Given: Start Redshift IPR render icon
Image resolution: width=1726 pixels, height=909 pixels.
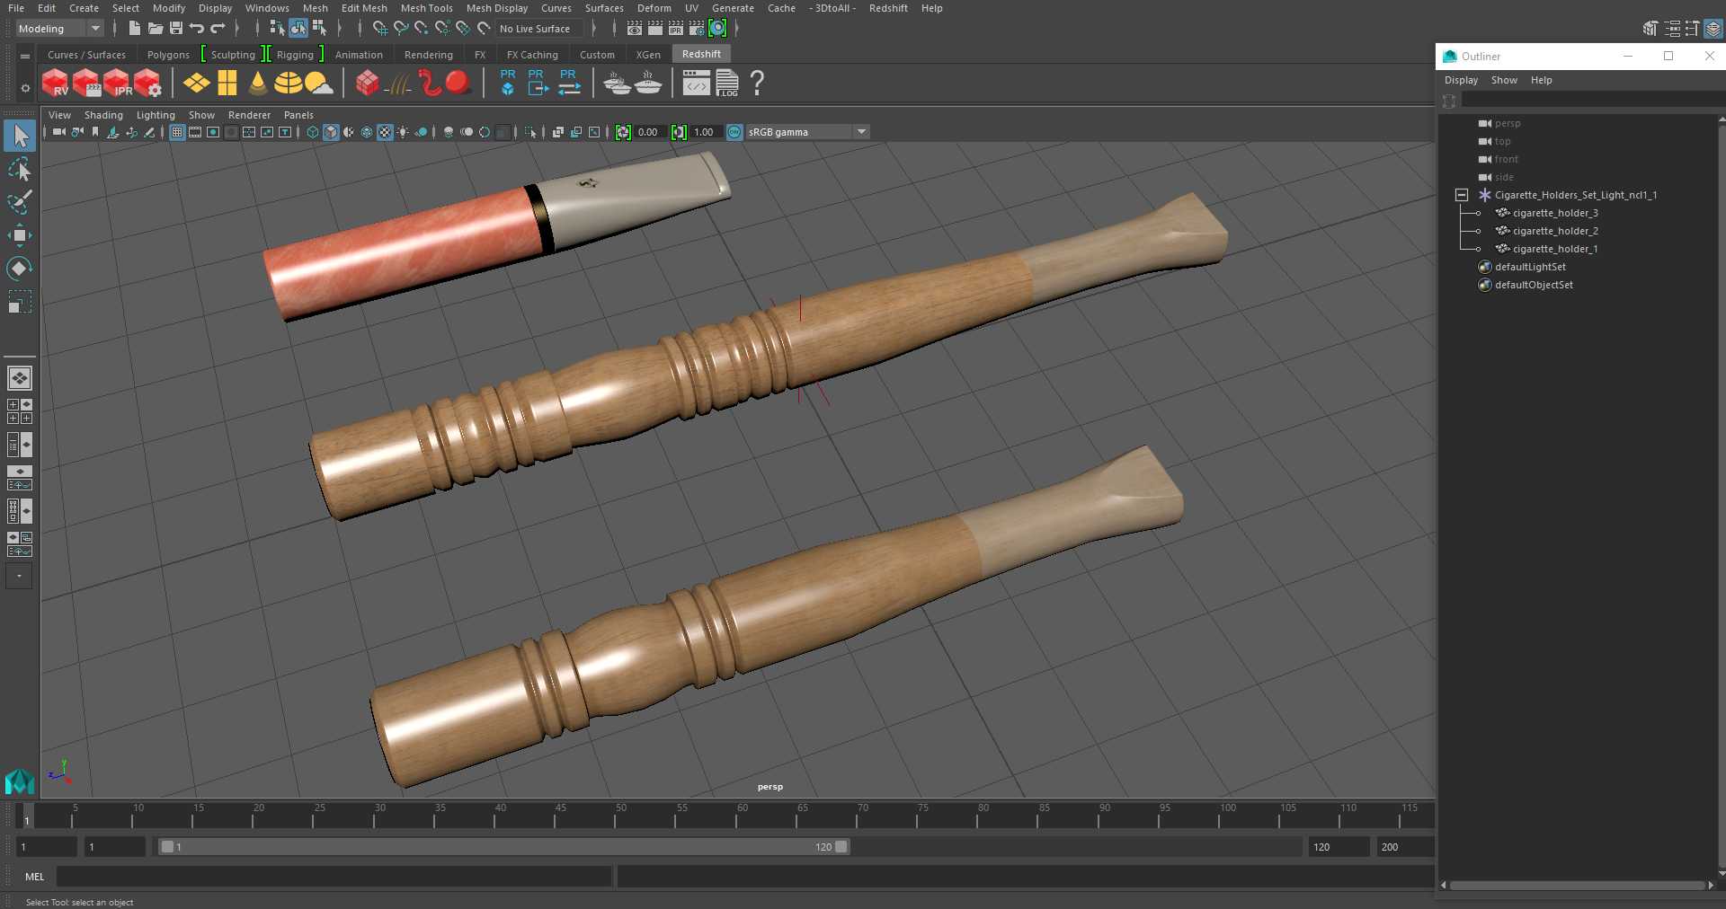Looking at the screenshot, I should click(x=117, y=84).
